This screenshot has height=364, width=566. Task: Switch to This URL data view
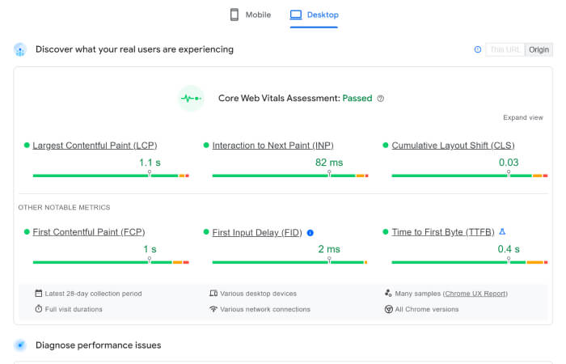(505, 49)
